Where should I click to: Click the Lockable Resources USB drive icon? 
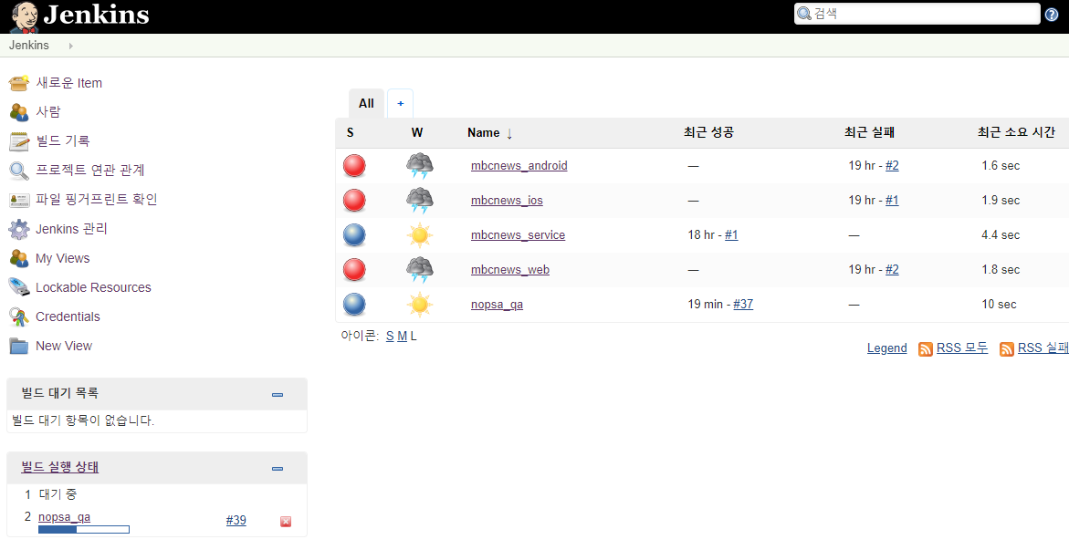19,287
